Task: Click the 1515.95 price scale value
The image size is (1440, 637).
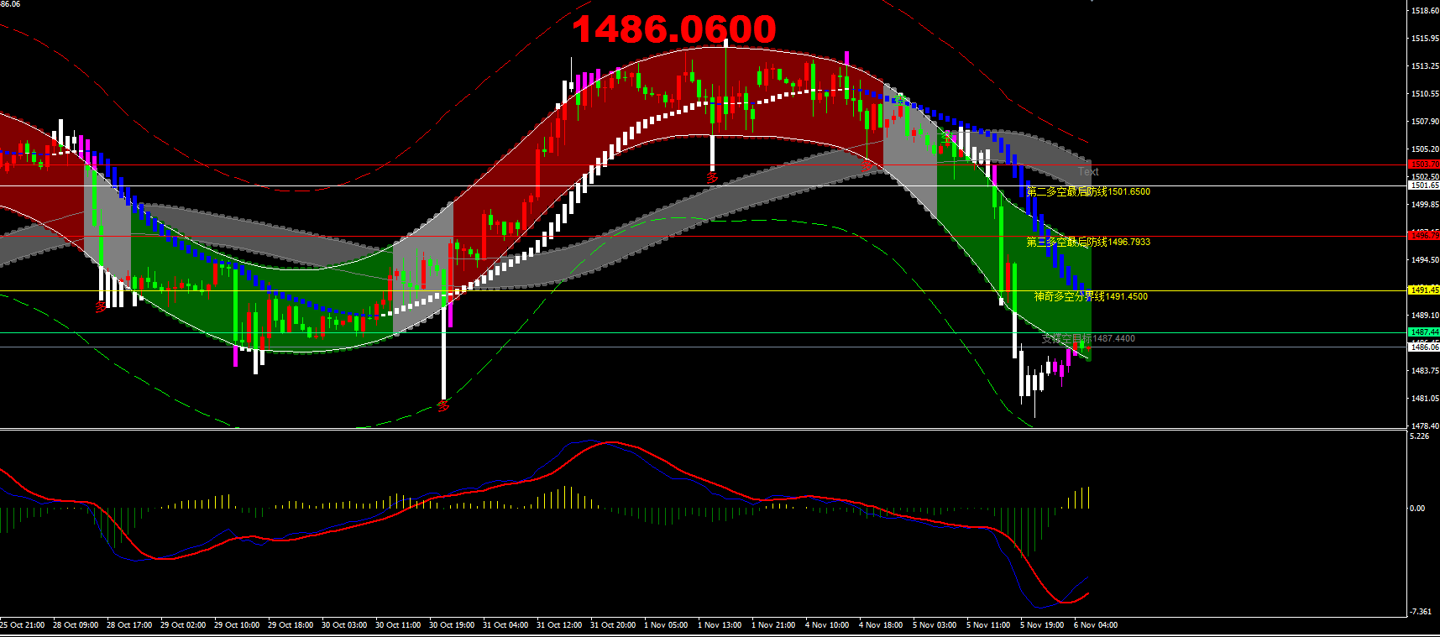Action: click(1425, 39)
